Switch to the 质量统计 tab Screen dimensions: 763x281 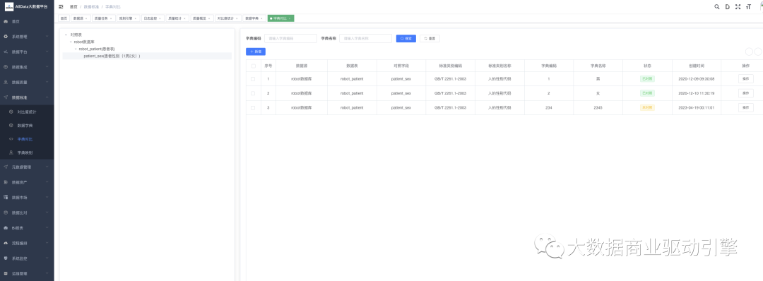(x=177, y=18)
